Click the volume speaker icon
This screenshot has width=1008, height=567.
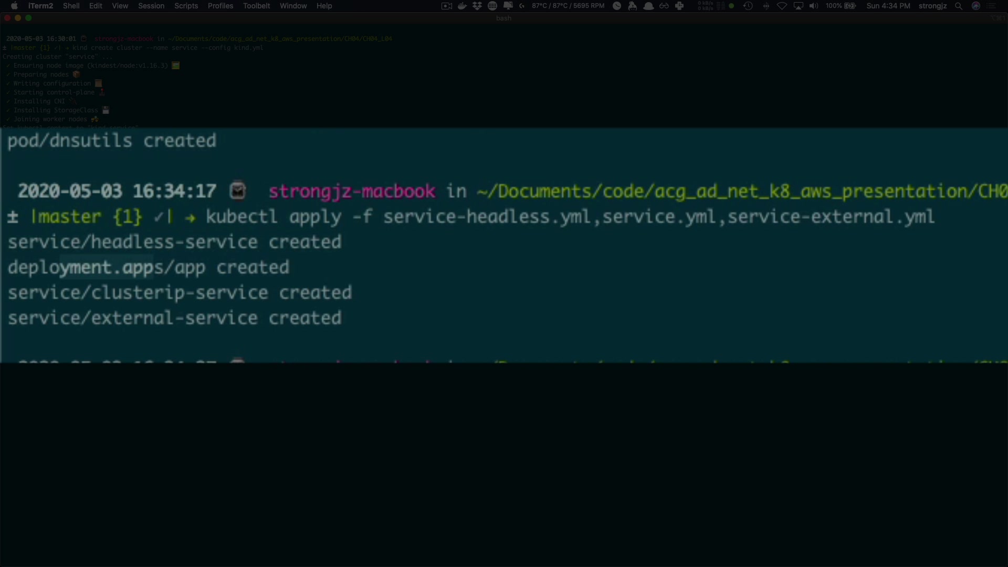tap(814, 6)
